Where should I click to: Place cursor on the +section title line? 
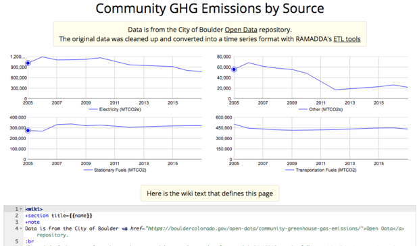pos(59,216)
